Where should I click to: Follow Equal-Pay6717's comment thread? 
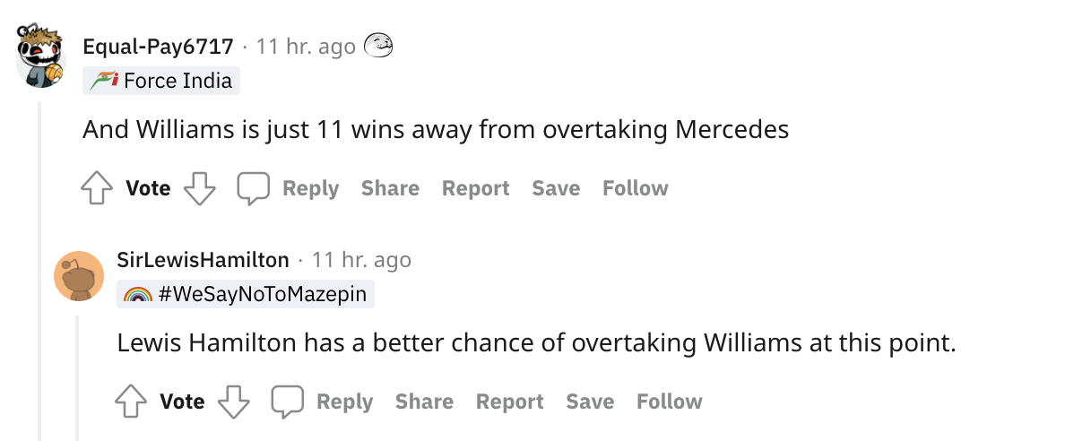point(635,188)
